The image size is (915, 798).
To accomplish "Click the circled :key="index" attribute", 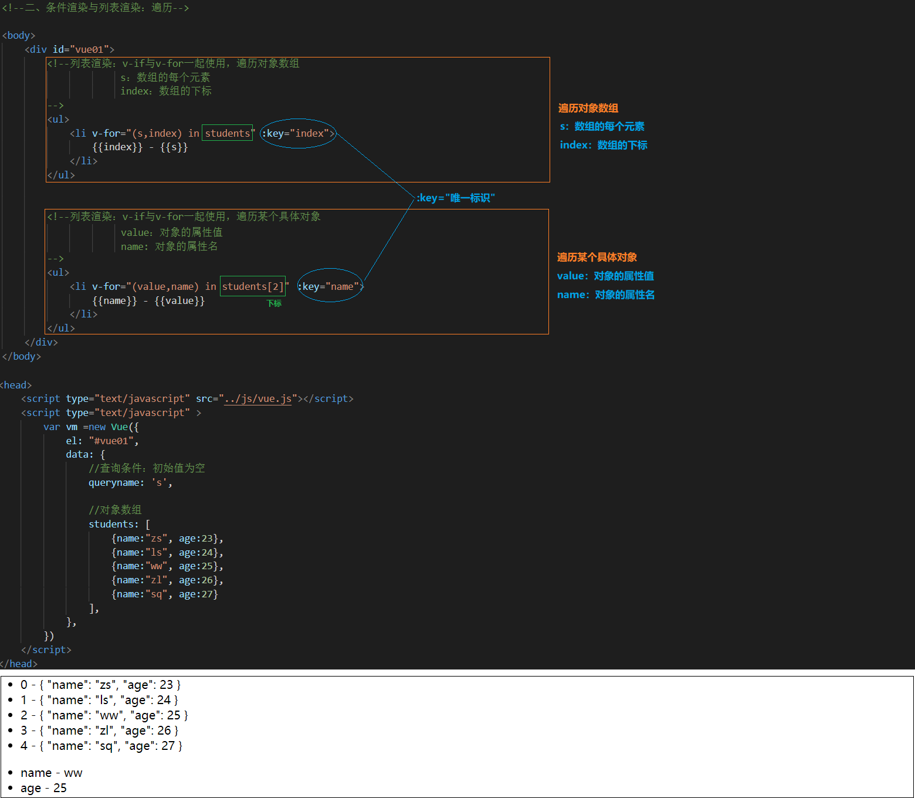I will tap(298, 134).
